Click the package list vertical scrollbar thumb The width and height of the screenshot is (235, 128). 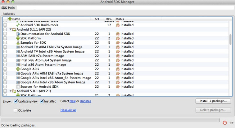click(x=231, y=39)
